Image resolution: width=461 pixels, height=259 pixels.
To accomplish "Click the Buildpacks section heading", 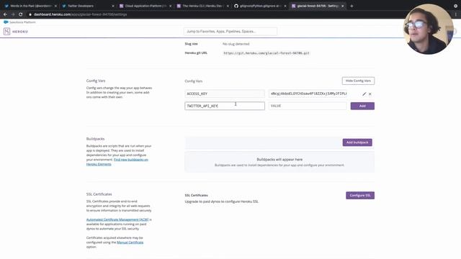I will 95,139.
